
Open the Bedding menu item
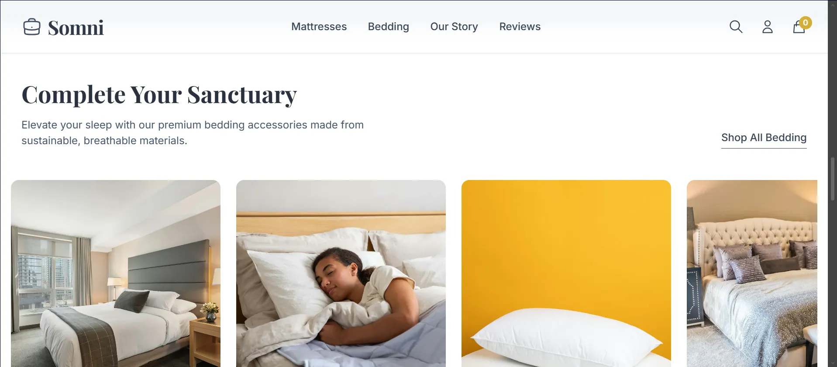pyautogui.click(x=389, y=27)
